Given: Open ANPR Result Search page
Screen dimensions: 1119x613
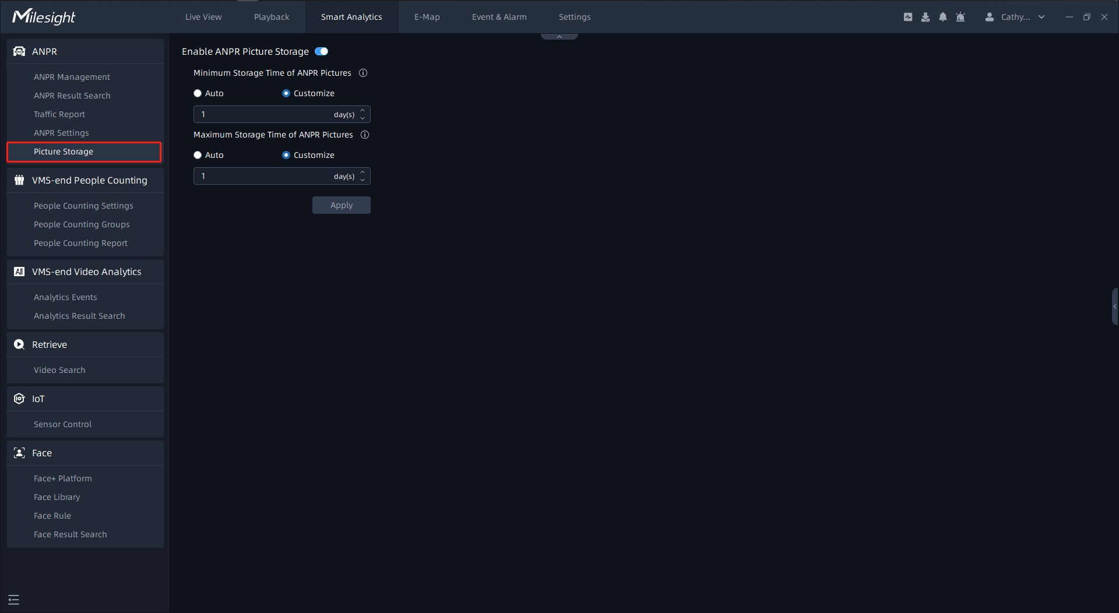Looking at the screenshot, I should coord(72,96).
